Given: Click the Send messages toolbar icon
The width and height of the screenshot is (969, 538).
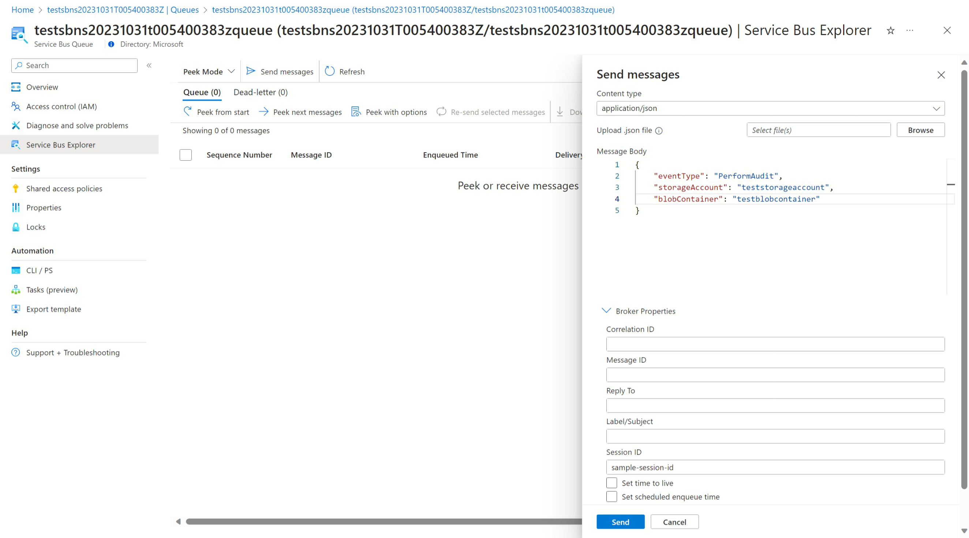Looking at the screenshot, I should [x=279, y=72].
